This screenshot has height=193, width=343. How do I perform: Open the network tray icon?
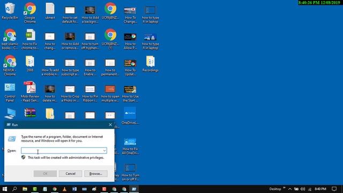click(310, 189)
